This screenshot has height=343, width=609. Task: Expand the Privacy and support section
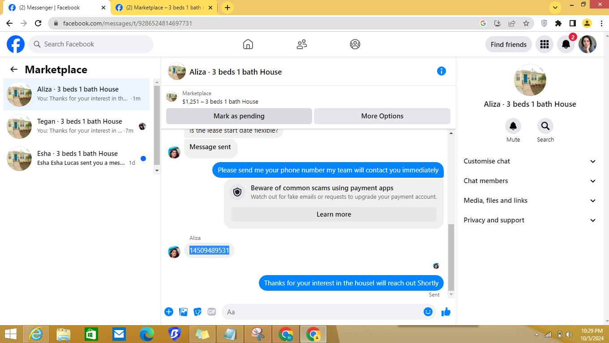point(530,220)
